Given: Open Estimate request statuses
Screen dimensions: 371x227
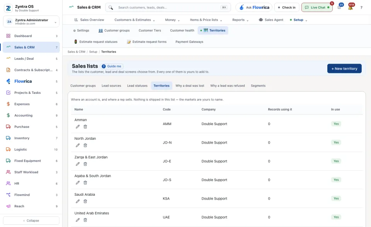Looking at the screenshot, I should point(96,42).
